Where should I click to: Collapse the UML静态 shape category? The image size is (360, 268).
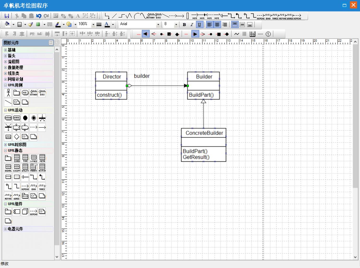(x=5, y=150)
